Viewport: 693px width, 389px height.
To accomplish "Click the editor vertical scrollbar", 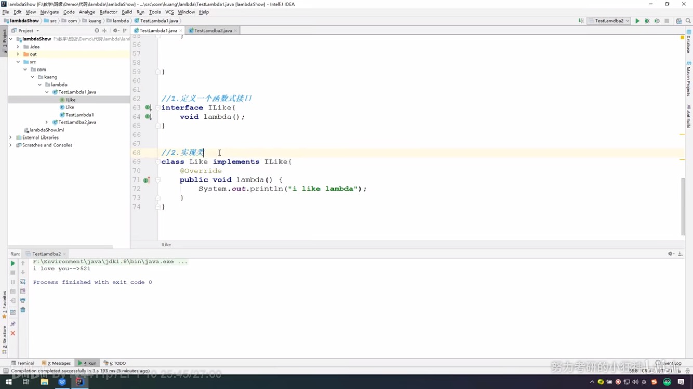I will click(683, 206).
